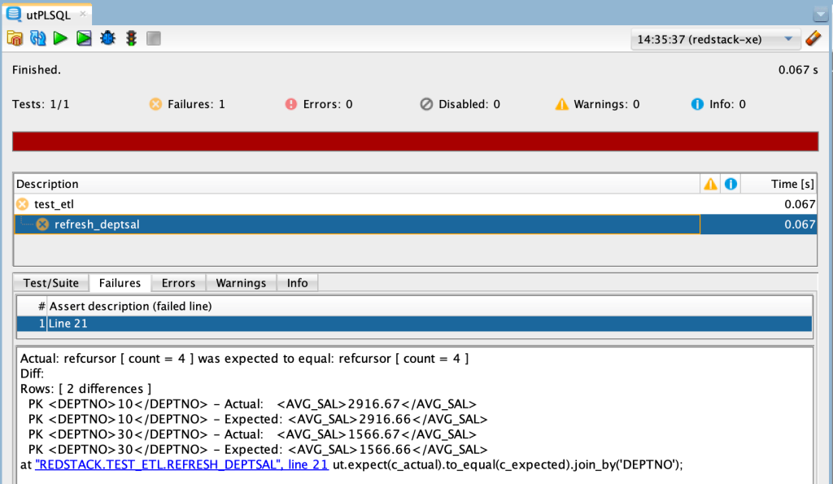This screenshot has height=484, width=833.
Task: Switch to the Errors tab
Action: (177, 282)
